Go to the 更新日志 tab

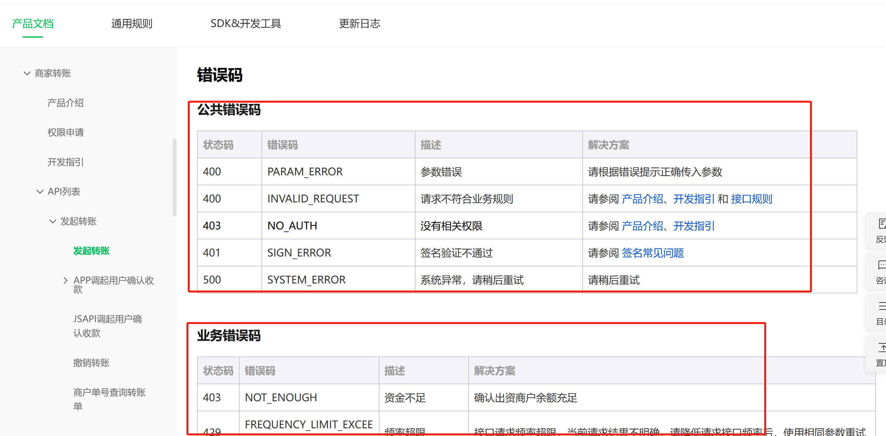[x=359, y=23]
